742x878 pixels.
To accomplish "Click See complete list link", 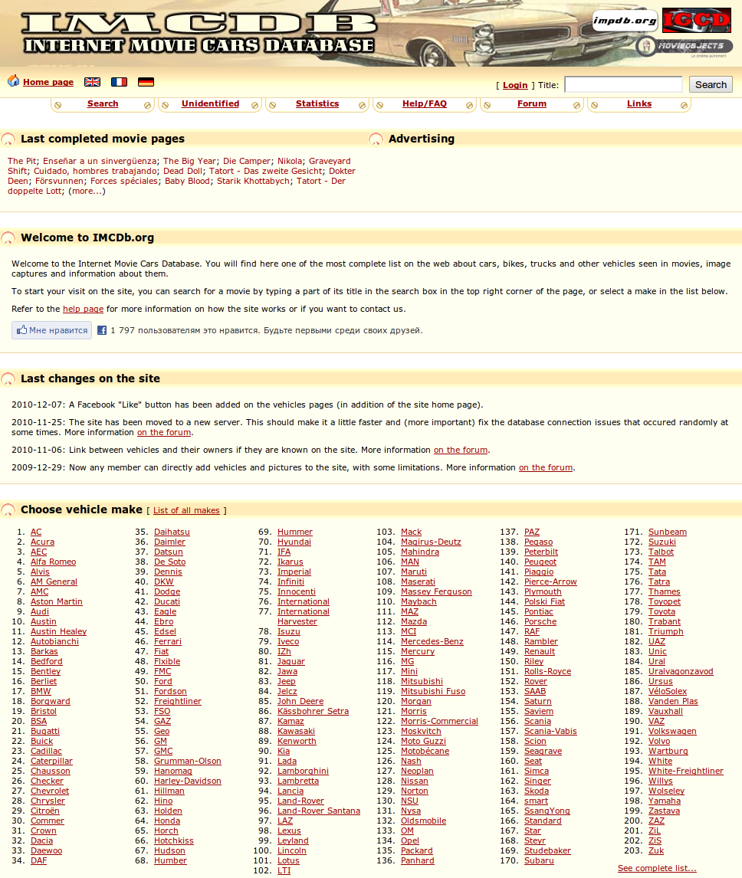I will 657,869.
